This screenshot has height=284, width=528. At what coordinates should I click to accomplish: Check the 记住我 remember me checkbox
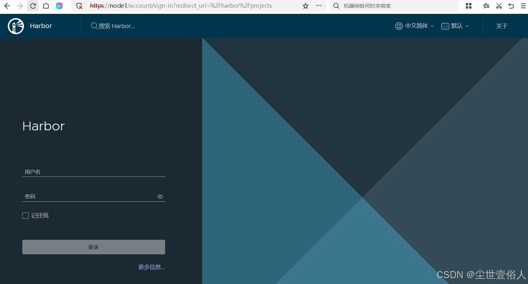(26, 216)
